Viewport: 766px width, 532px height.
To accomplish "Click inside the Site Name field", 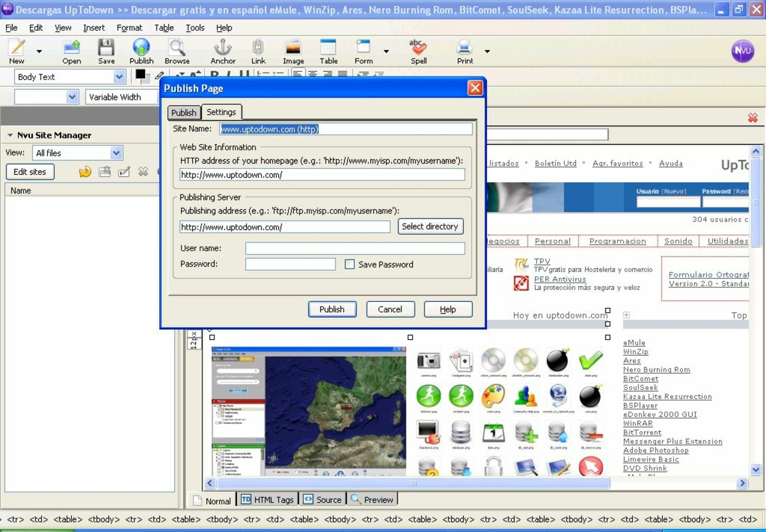I will [346, 129].
